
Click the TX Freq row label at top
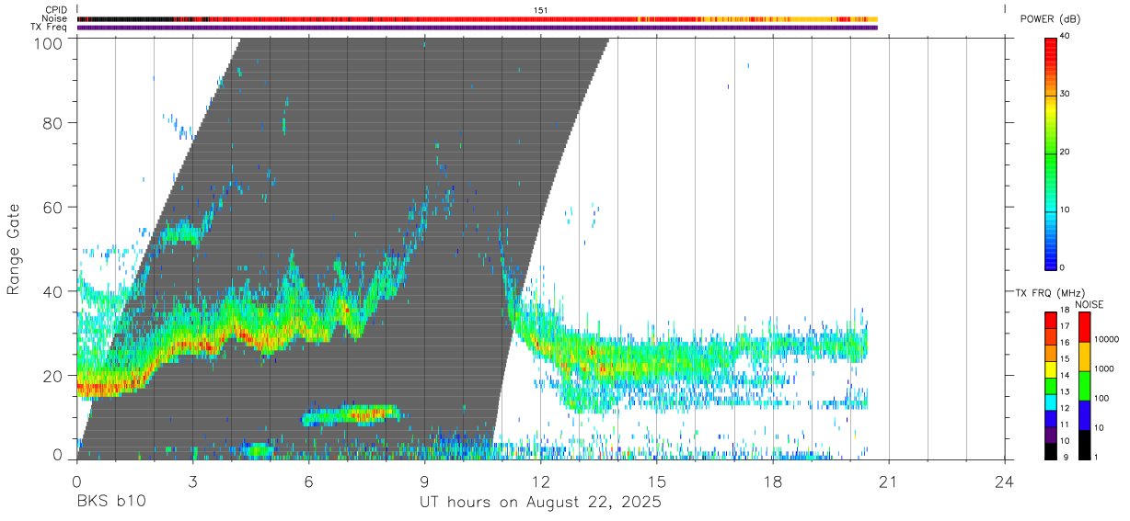point(50,28)
